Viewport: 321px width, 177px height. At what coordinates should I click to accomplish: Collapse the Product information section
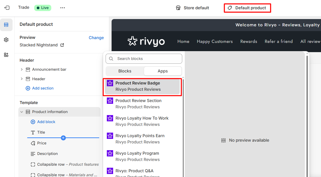click(x=22, y=112)
